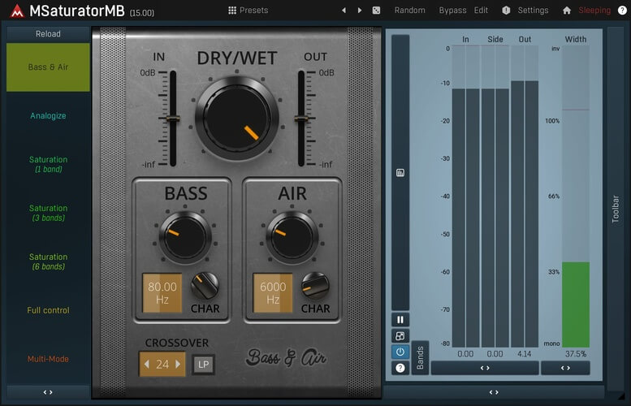Image resolution: width=631 pixels, height=406 pixels.
Task: Open help with the top-right question mark
Action: tap(622, 11)
